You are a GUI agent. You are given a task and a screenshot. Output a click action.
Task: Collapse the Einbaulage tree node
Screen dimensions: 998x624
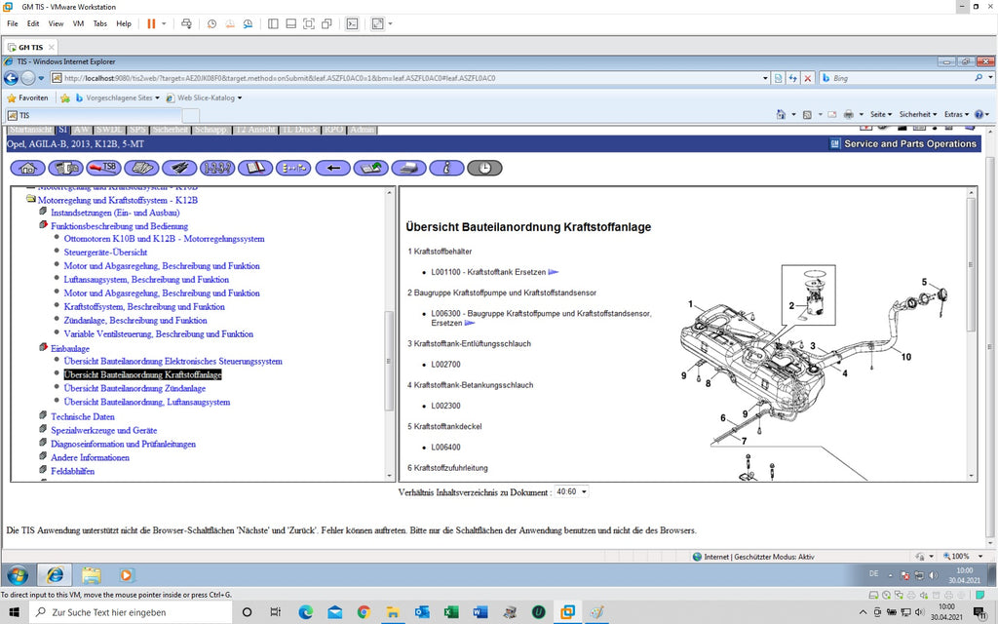coord(43,348)
